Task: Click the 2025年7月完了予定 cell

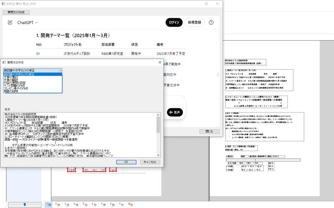Action: click(x=171, y=54)
